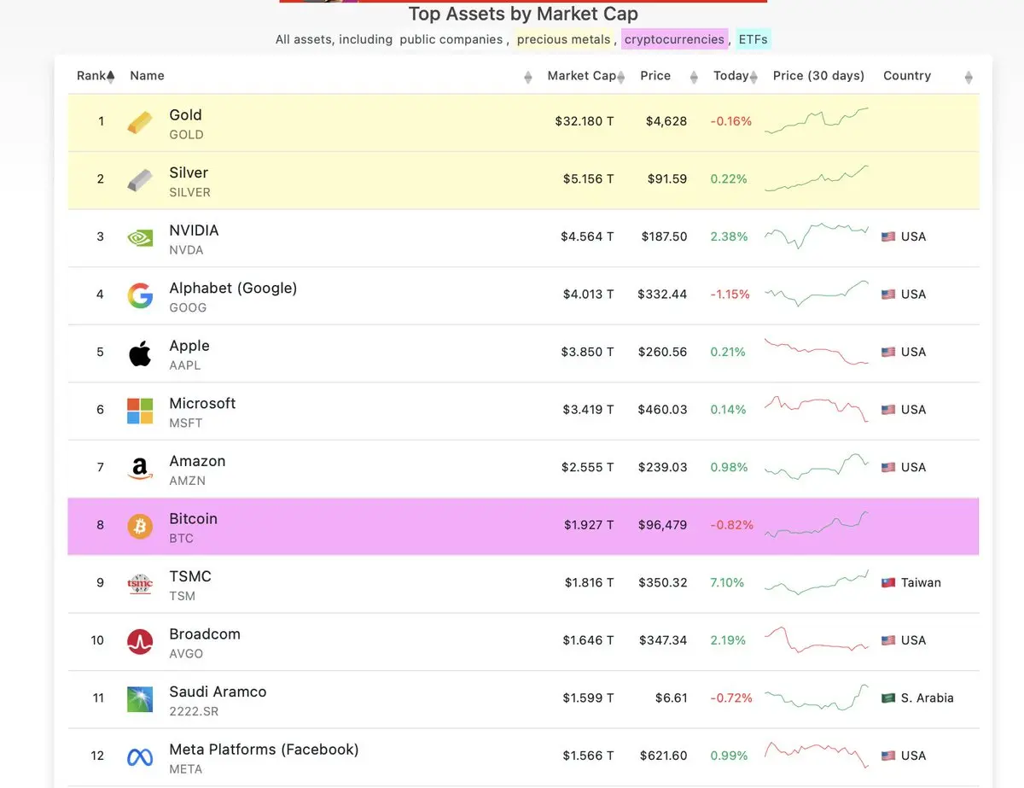The width and height of the screenshot is (1024, 788).
Task: Click the Gold bar icon
Action: tap(140, 122)
